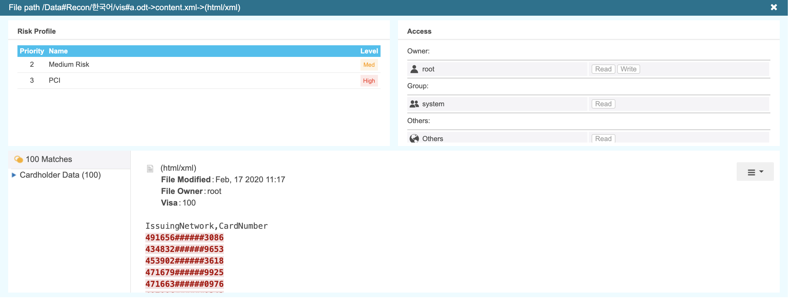Screen dimensions: 789x299
Task: Click the 100 Matches chat bubble icon
Action: click(19, 159)
